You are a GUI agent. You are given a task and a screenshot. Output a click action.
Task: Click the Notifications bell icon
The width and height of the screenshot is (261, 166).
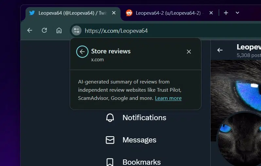110,118
